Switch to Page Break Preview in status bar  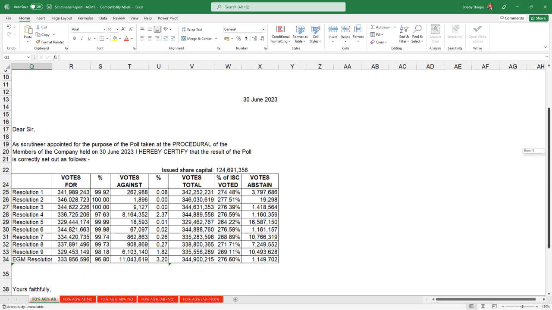[496, 307]
